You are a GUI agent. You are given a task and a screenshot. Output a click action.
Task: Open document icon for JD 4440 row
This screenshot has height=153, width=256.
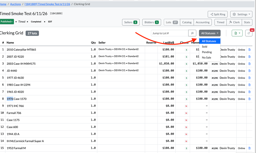coord(250,71)
